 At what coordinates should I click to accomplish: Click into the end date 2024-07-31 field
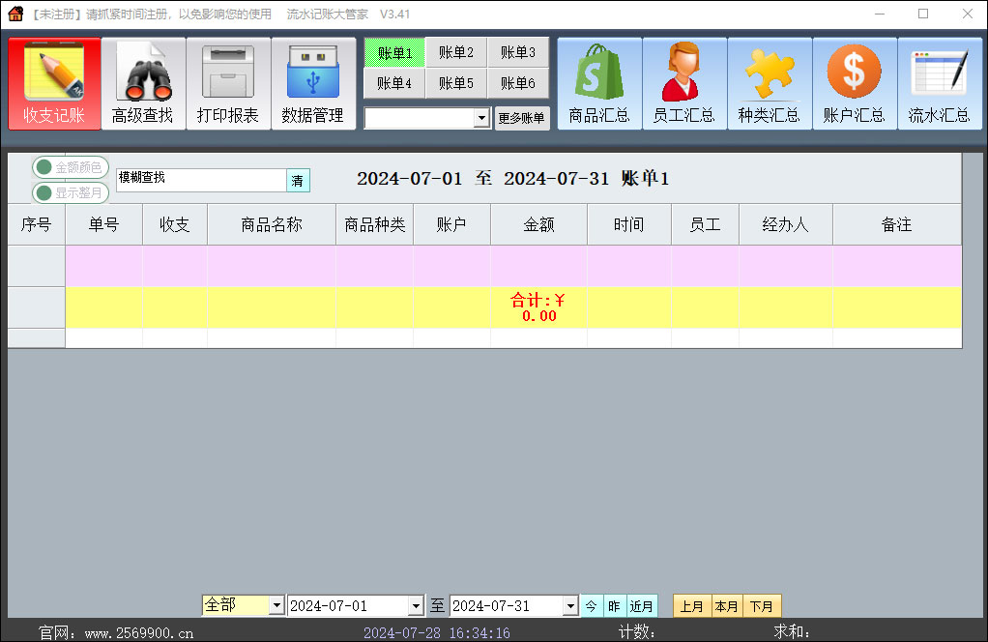point(507,606)
